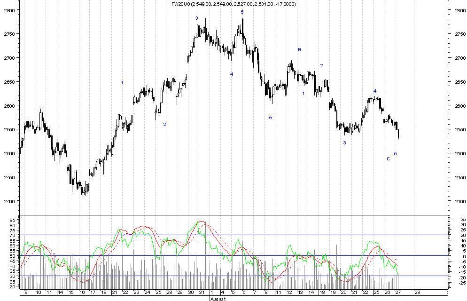Click wave label 4 above the August 25 high
Image resolution: width=467 pixels, height=301 pixels.
coord(375,91)
